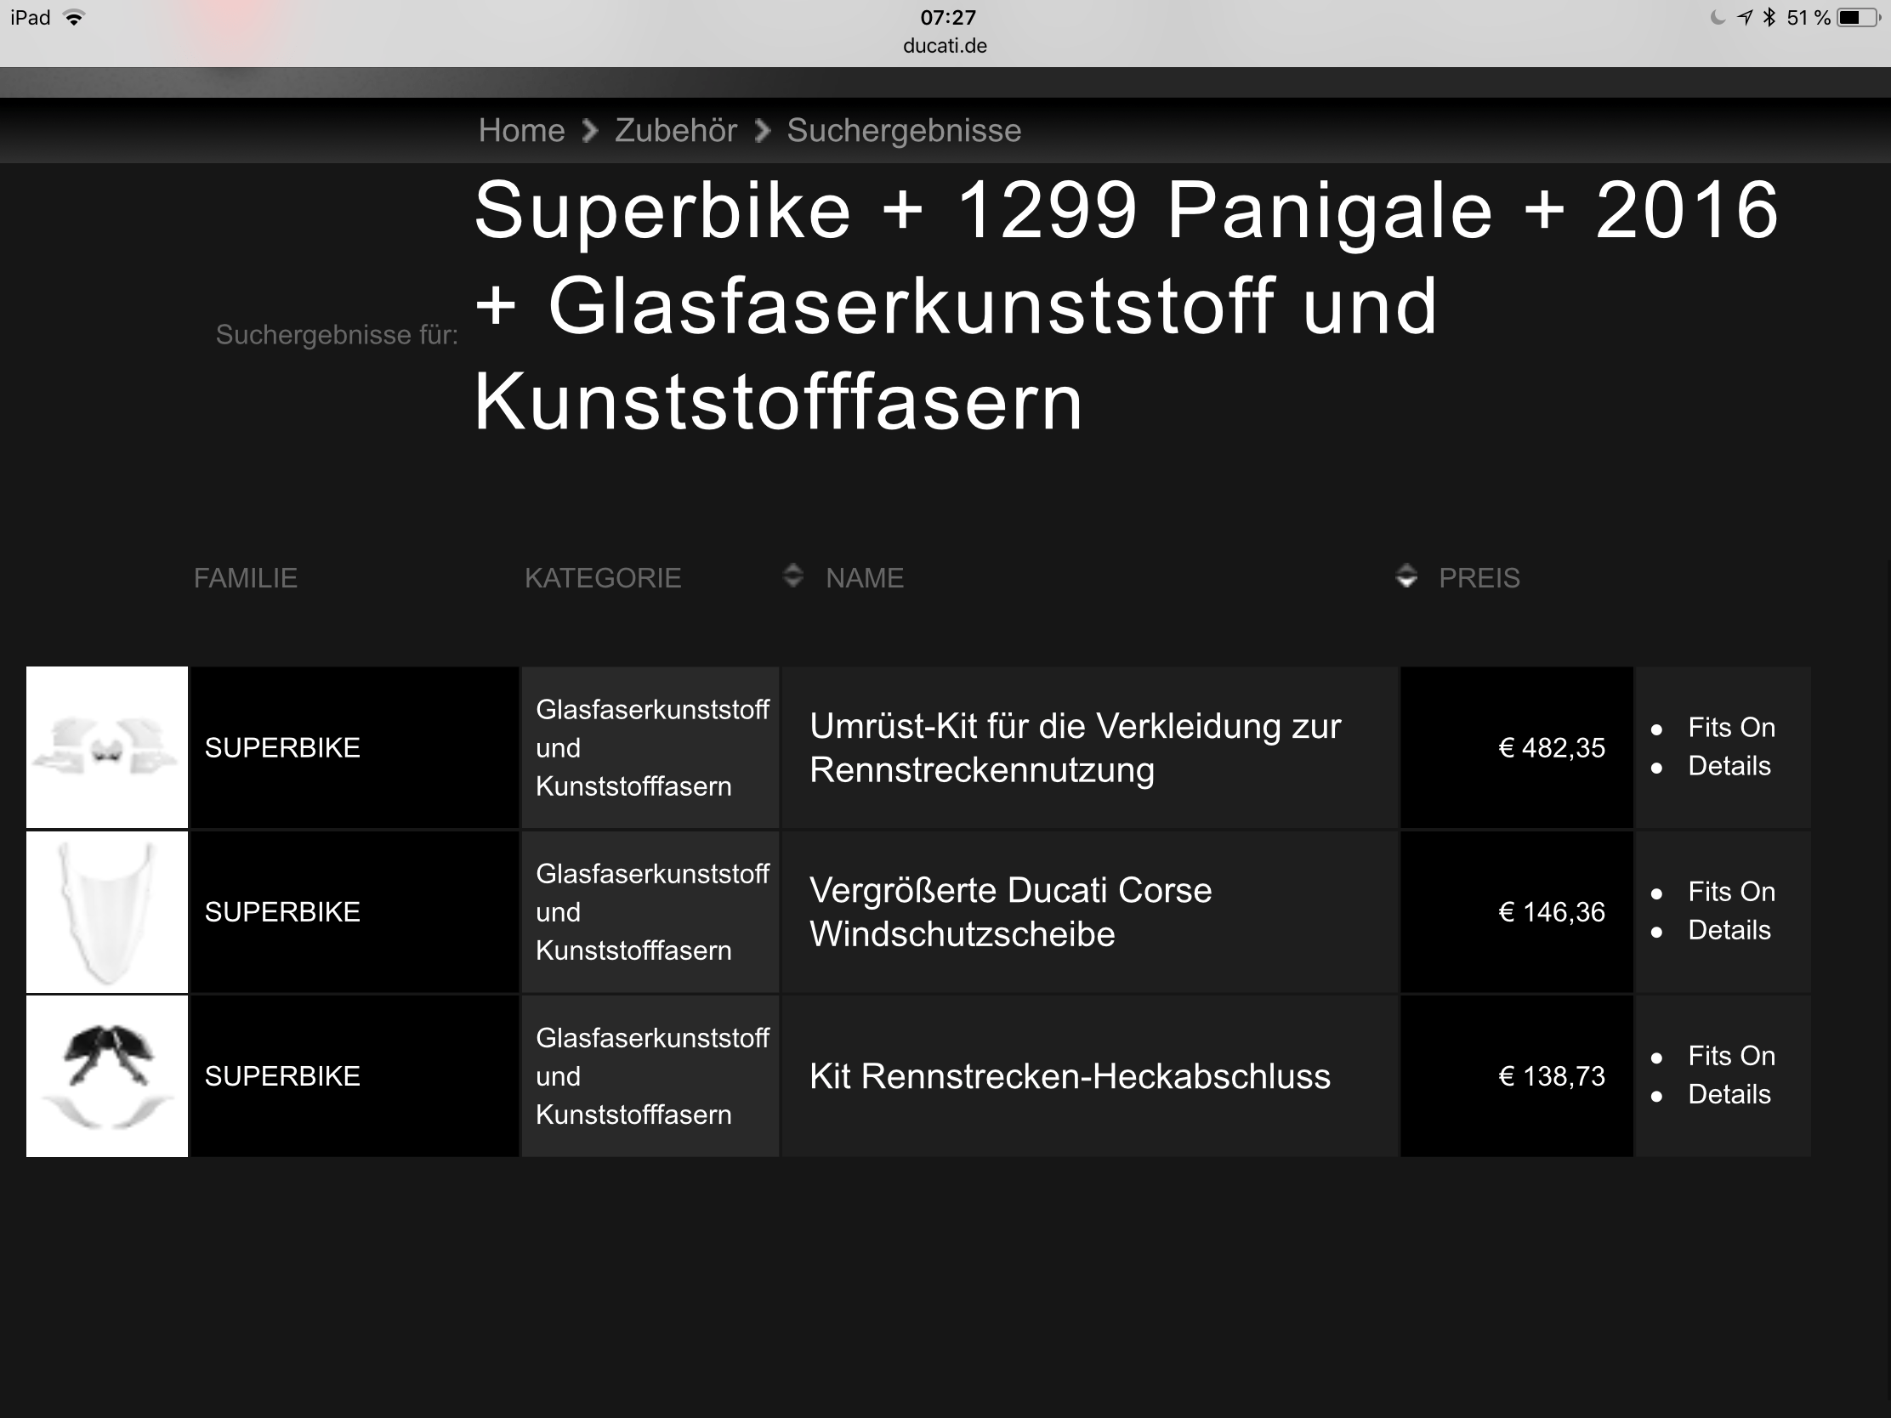Sort results by the PREIS sort arrows
This screenshot has height=1418, width=1891.
coord(1406,576)
